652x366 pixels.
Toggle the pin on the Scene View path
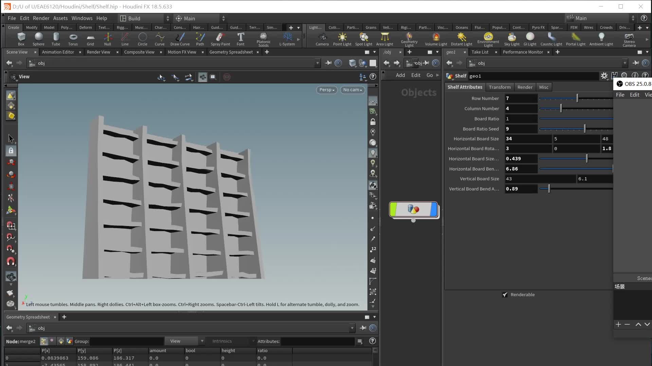tap(328, 63)
